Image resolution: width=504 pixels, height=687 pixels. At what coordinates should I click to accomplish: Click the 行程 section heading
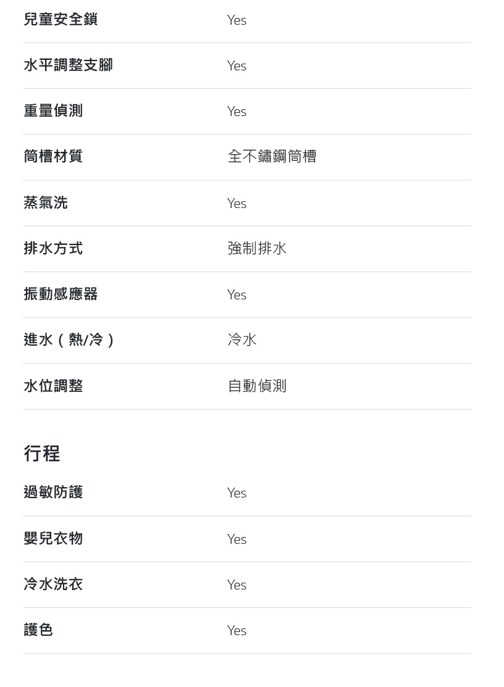pos(41,454)
